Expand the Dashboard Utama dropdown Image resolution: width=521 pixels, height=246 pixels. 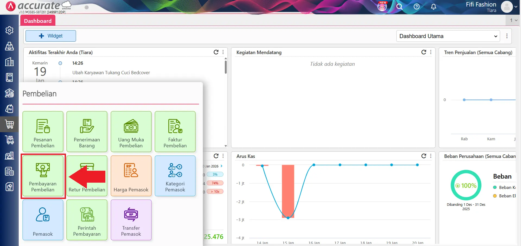coord(448,36)
